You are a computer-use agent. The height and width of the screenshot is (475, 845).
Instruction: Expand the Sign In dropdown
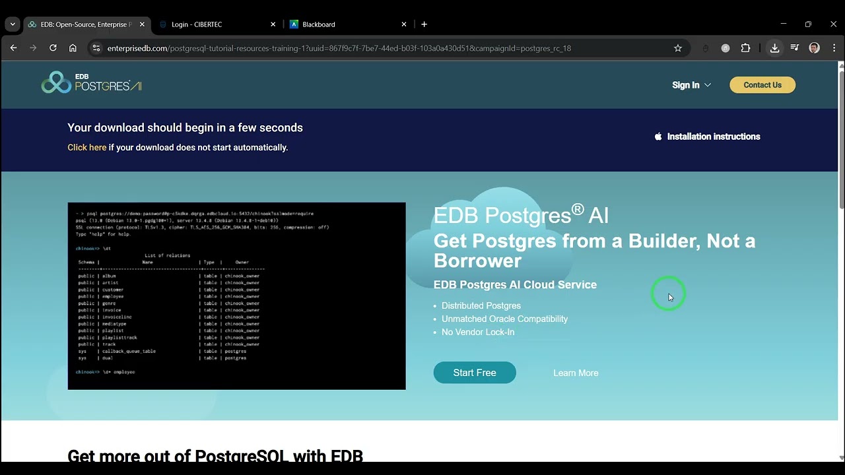(x=691, y=85)
